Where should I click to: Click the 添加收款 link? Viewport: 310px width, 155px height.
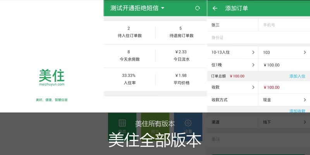[x=297, y=111]
